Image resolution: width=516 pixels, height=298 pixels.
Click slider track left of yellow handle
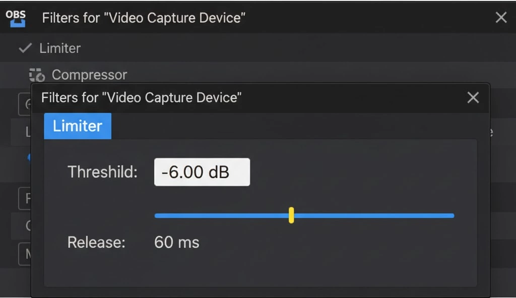[222, 215]
